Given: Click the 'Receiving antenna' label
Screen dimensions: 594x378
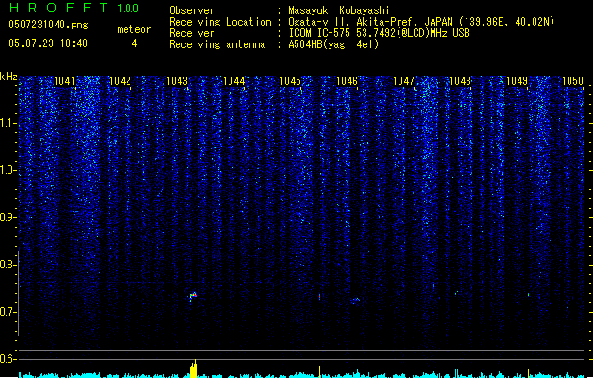Looking at the screenshot, I should pyautogui.click(x=217, y=44).
